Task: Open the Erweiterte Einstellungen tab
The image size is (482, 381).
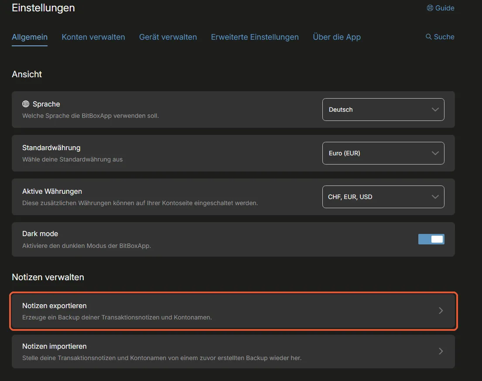Action: pyautogui.click(x=255, y=37)
